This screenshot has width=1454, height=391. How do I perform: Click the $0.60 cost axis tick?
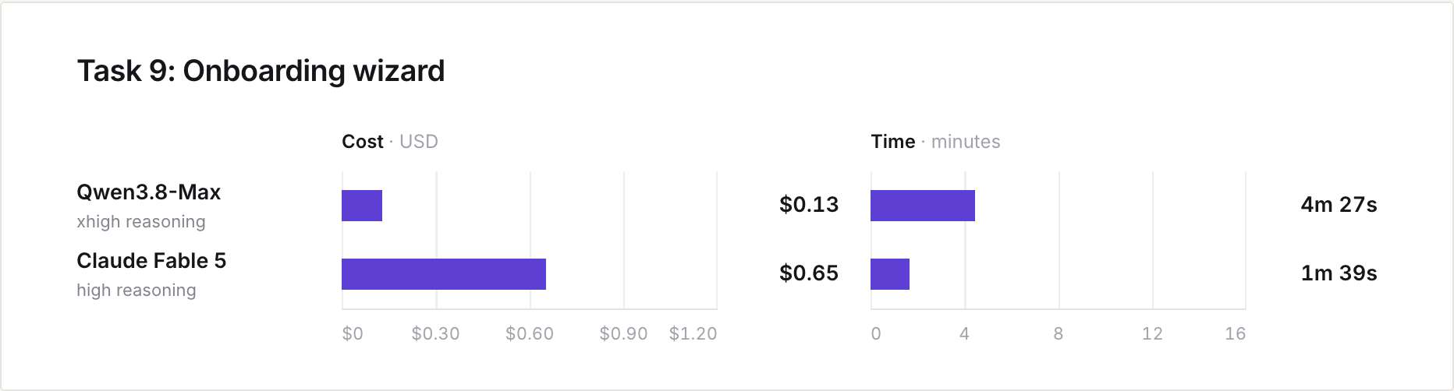point(530,334)
